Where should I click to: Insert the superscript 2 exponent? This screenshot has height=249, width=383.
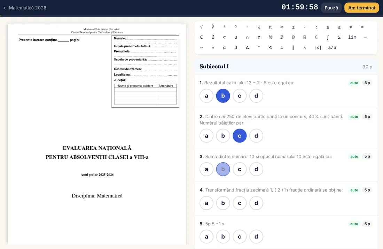(x=224, y=27)
